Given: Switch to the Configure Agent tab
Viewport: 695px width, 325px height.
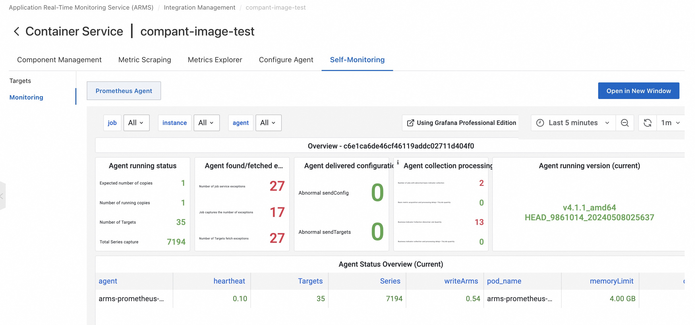Looking at the screenshot, I should click(x=286, y=60).
